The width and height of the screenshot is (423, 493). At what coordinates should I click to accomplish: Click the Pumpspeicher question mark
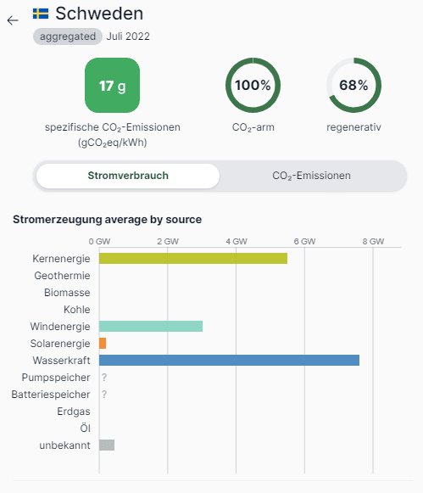104,378
